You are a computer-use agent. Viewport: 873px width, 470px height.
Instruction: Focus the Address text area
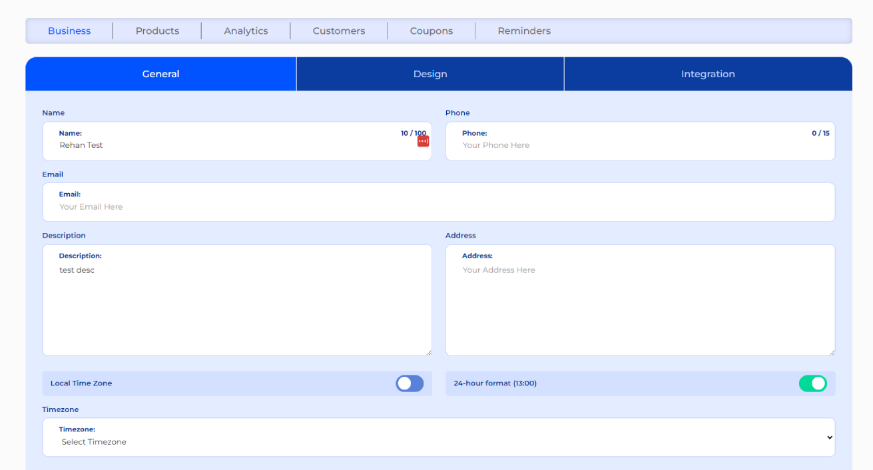pyautogui.click(x=639, y=306)
